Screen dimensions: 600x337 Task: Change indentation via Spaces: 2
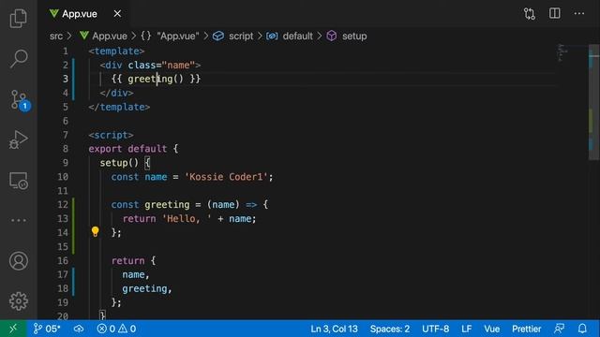click(x=390, y=329)
